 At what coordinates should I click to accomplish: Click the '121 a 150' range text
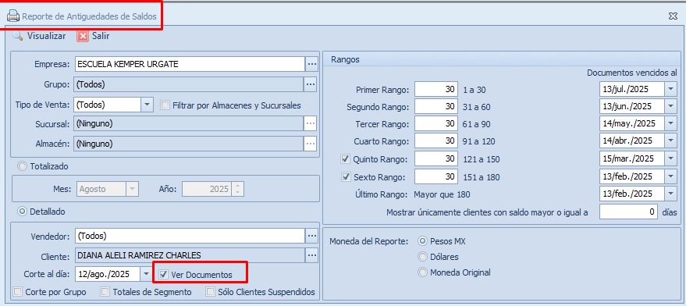tap(482, 159)
